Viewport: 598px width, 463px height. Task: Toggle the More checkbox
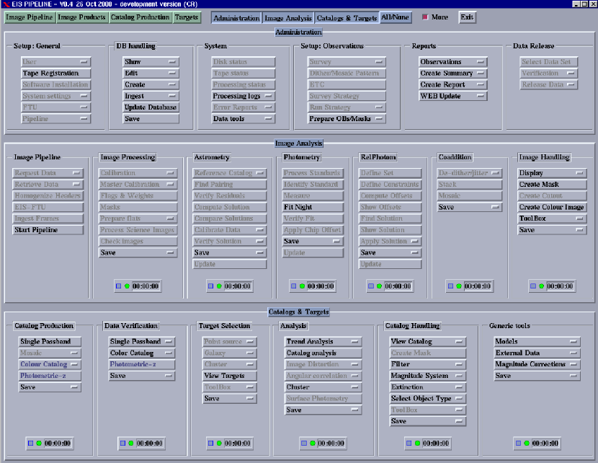tap(424, 17)
